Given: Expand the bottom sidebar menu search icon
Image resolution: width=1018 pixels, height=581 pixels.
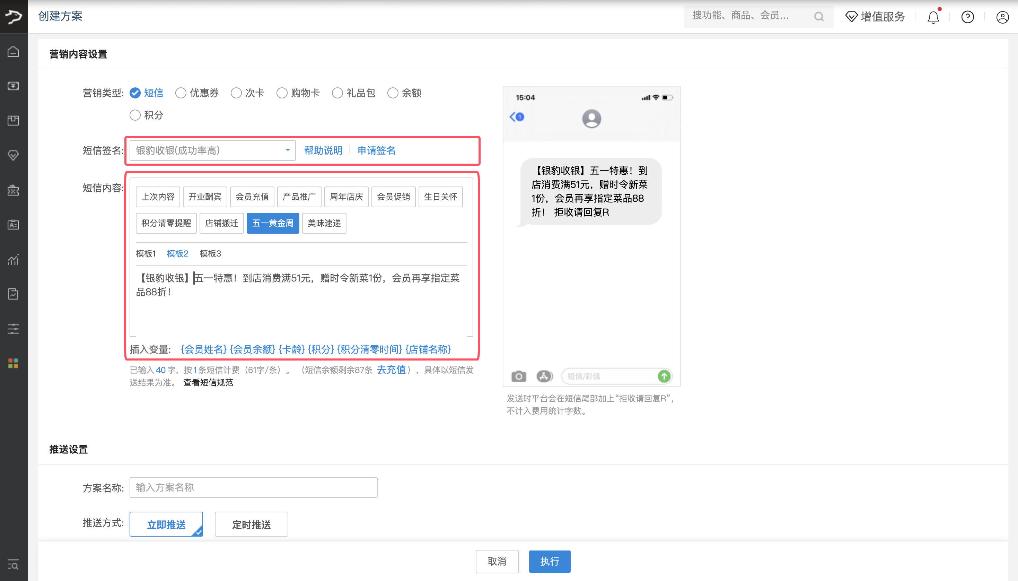Looking at the screenshot, I should pyautogui.click(x=13, y=565).
